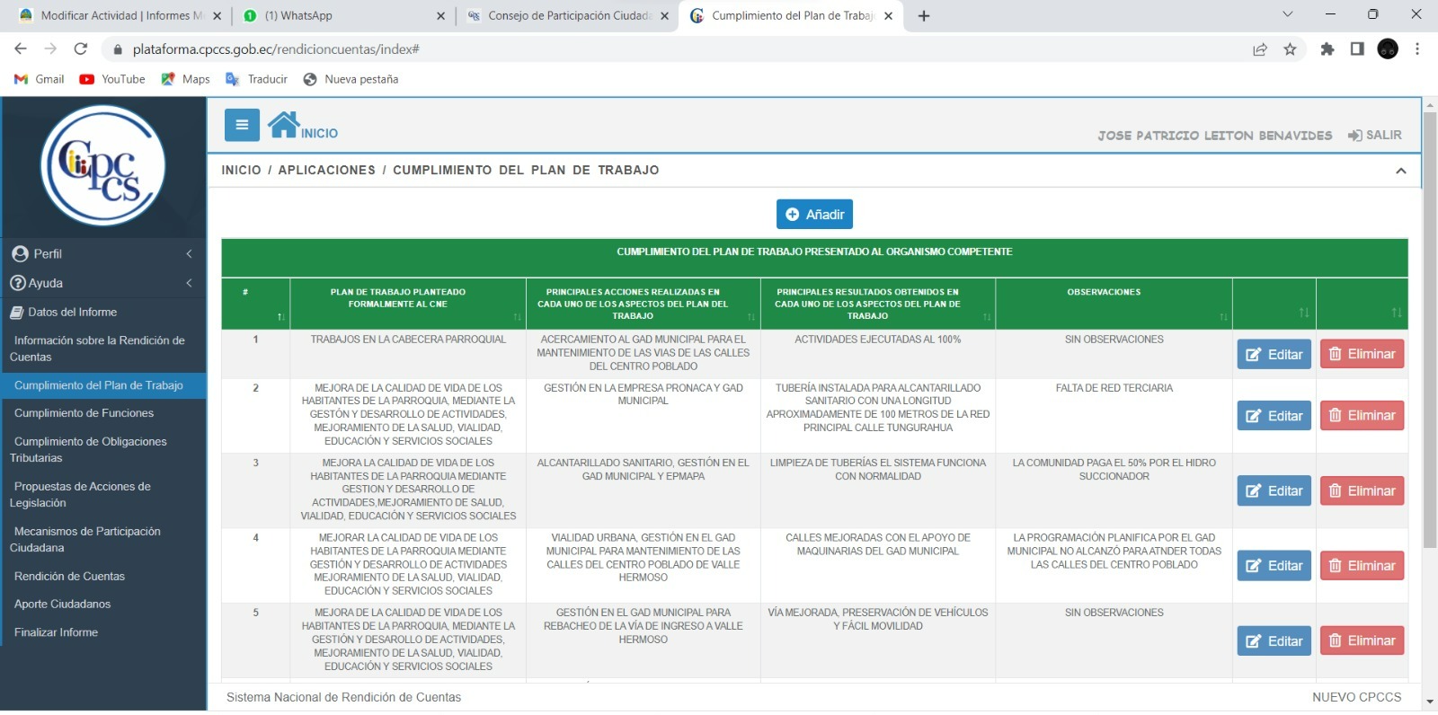The image size is (1438, 715).
Task: Switch to the WhatsApp browser tab
Action: [342, 15]
